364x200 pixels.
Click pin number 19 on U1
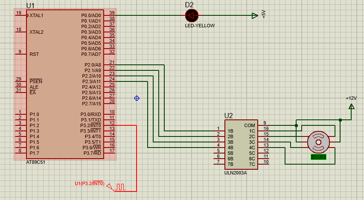pyautogui.click(x=19, y=13)
